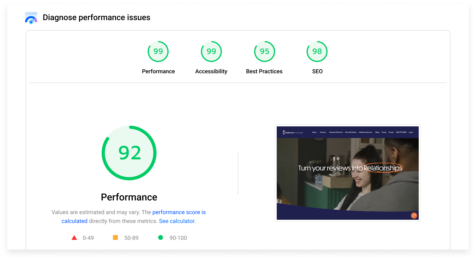This screenshot has height=260, width=476.
Task: Click the green circle 90-100 legend marker
Action: coord(161,237)
